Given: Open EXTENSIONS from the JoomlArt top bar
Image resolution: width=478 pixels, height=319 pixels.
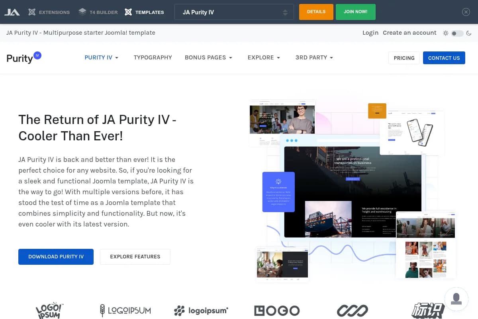Looking at the screenshot, I should (x=49, y=12).
